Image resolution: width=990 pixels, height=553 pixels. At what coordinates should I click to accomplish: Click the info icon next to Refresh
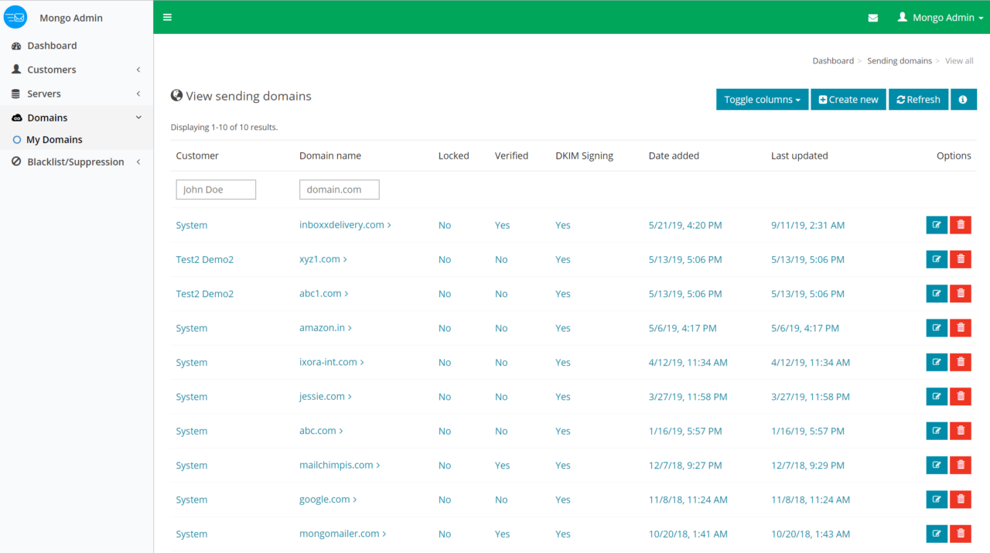[x=964, y=99]
